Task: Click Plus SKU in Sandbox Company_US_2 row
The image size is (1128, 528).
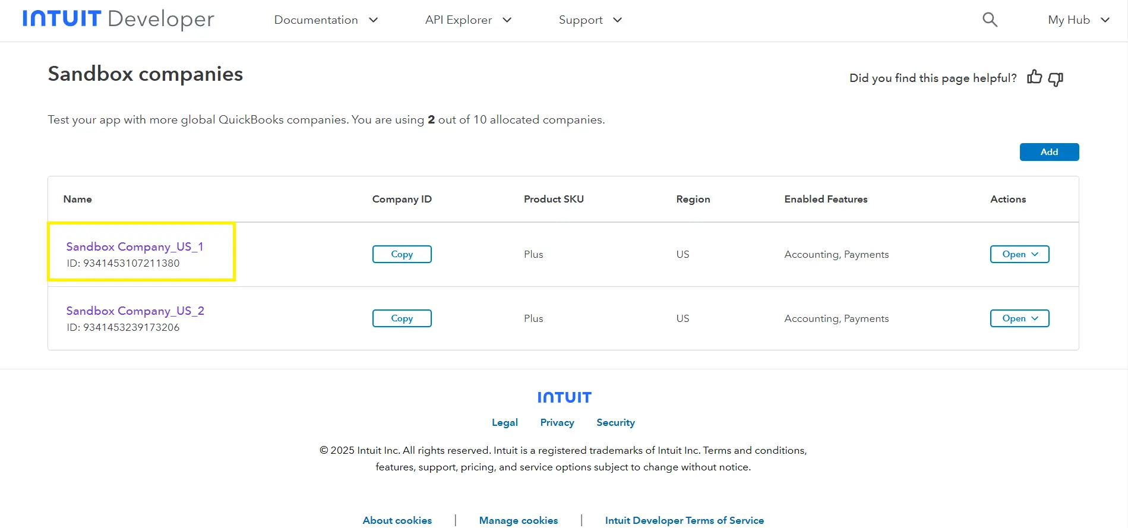Action: pyautogui.click(x=533, y=318)
